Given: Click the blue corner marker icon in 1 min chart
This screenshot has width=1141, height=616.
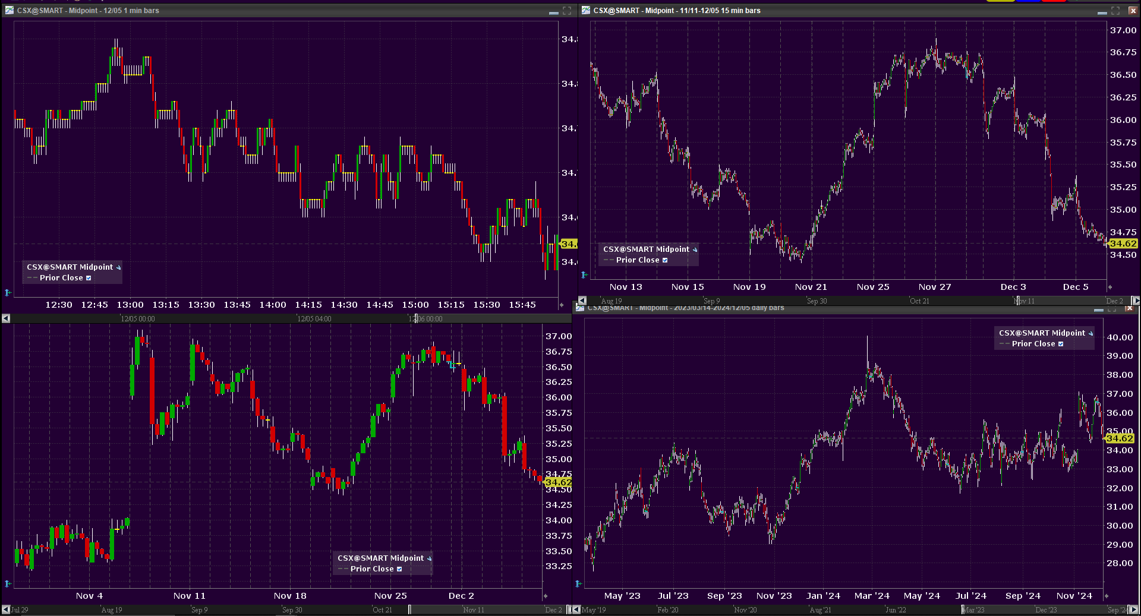Looking at the screenshot, I should 8,292.
